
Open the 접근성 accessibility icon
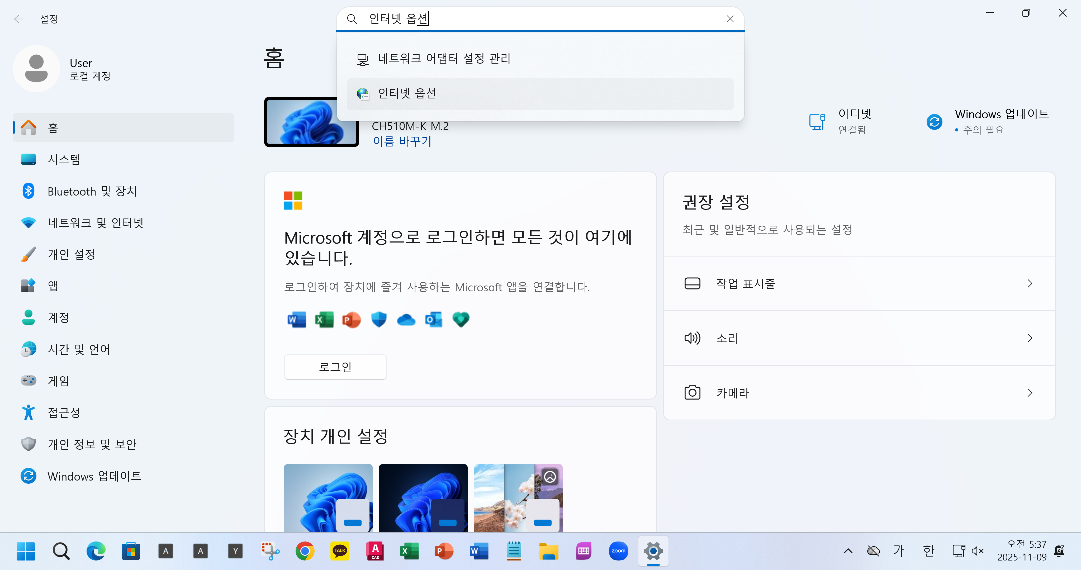coord(28,412)
